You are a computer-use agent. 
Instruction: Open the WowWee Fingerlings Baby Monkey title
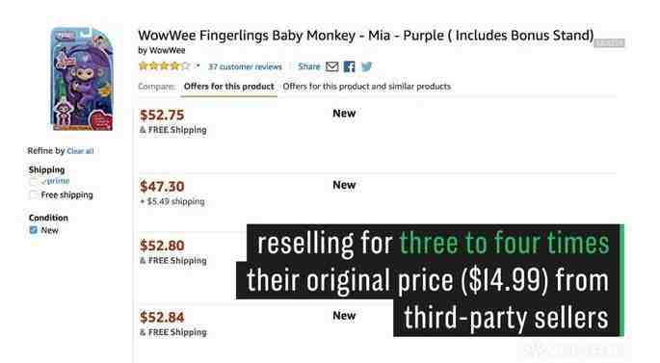click(366, 36)
